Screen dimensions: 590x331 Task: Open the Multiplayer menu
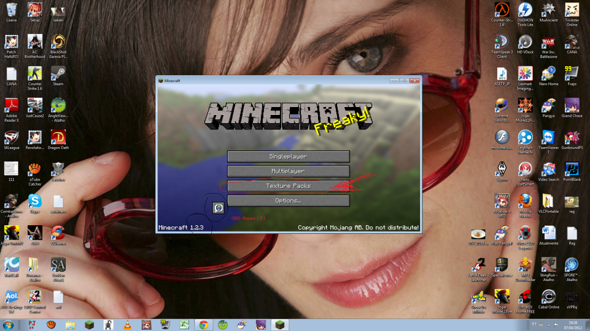click(289, 171)
